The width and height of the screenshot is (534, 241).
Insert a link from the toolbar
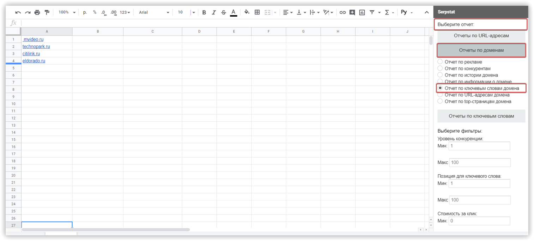click(x=342, y=12)
